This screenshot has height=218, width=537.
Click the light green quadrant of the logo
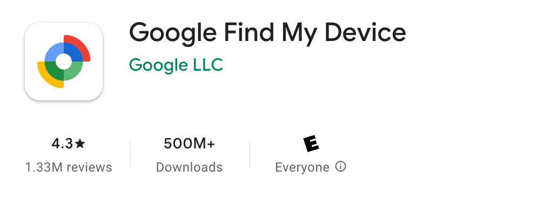tap(75, 72)
